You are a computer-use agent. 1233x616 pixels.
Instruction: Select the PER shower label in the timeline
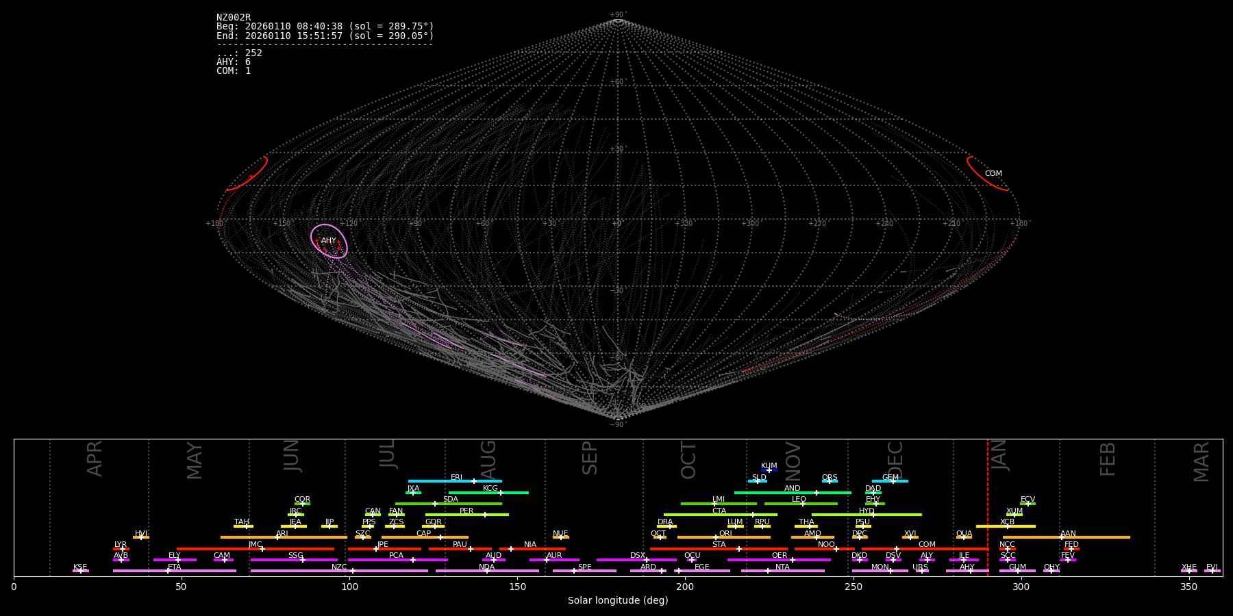click(x=466, y=511)
